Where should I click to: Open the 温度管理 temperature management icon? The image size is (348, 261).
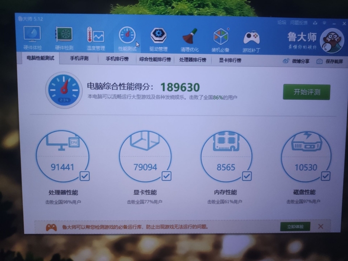click(96, 38)
